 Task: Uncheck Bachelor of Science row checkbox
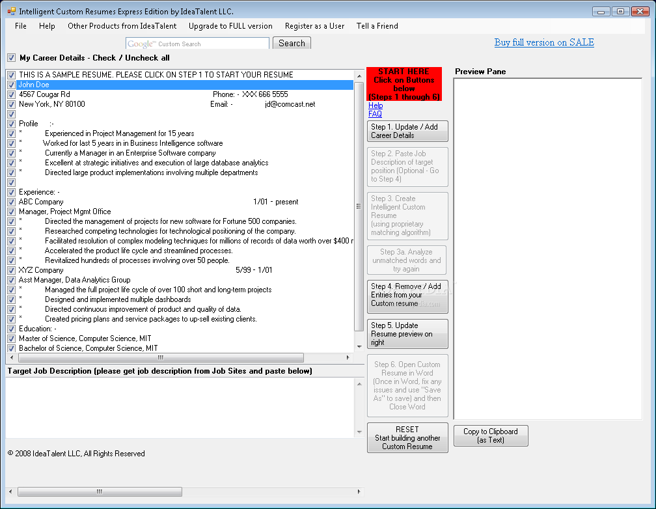click(11, 348)
